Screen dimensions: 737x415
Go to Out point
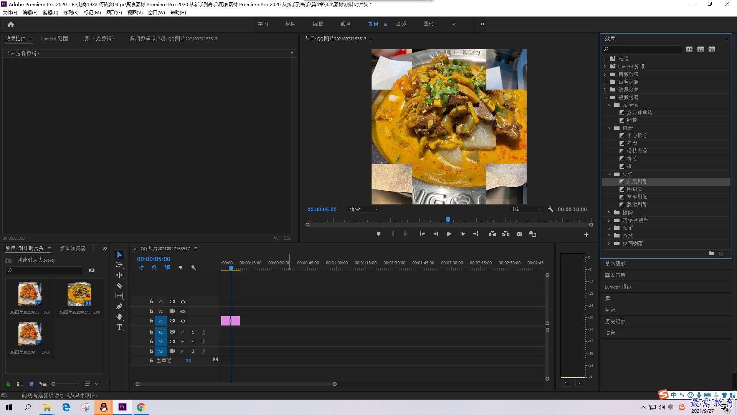[476, 234]
